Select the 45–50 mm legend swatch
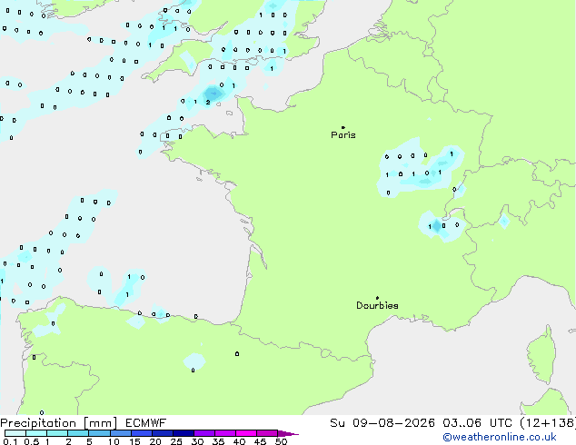This screenshot has height=445, width=576. click(x=267, y=433)
